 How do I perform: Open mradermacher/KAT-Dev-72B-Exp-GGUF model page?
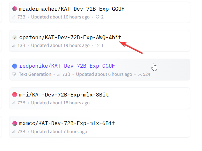point(72,9)
